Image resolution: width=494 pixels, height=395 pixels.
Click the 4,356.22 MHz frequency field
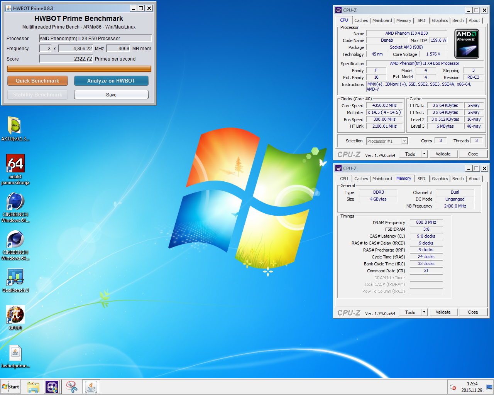click(76, 48)
